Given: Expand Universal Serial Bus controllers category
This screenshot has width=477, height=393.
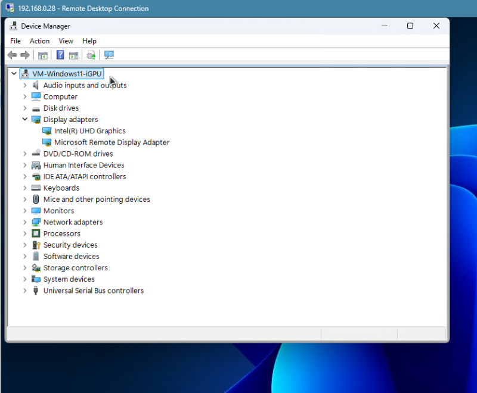Looking at the screenshot, I should tap(25, 291).
